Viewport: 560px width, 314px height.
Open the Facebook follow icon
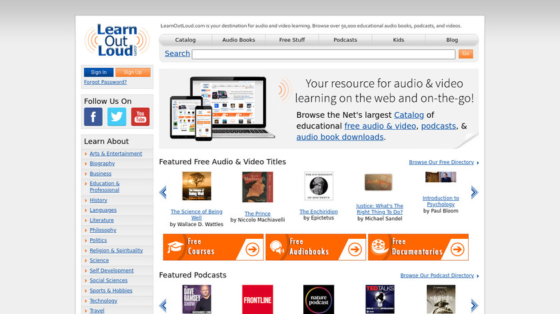(93, 116)
